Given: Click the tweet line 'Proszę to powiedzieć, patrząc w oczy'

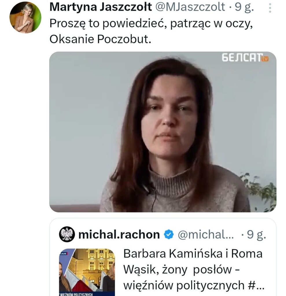Looking at the screenshot, I should point(151,24).
